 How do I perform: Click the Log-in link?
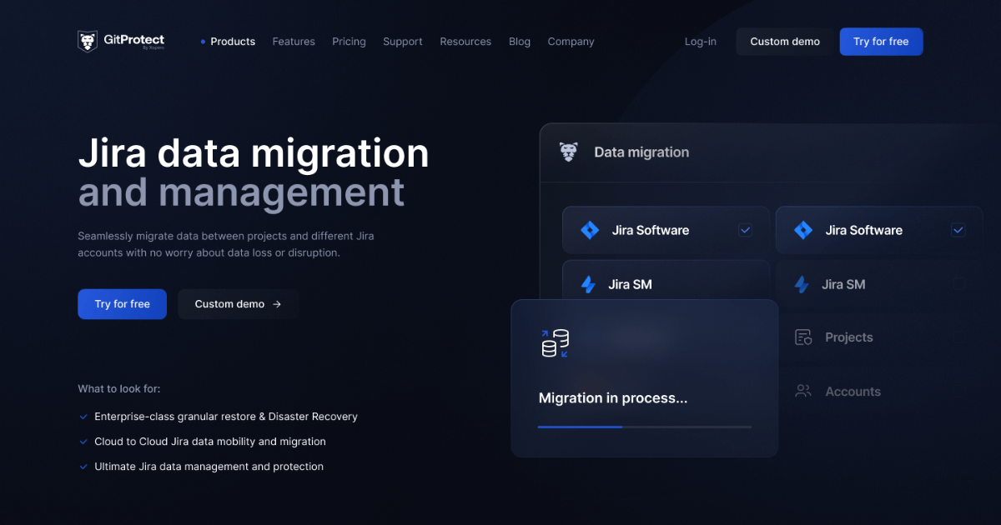coord(700,42)
